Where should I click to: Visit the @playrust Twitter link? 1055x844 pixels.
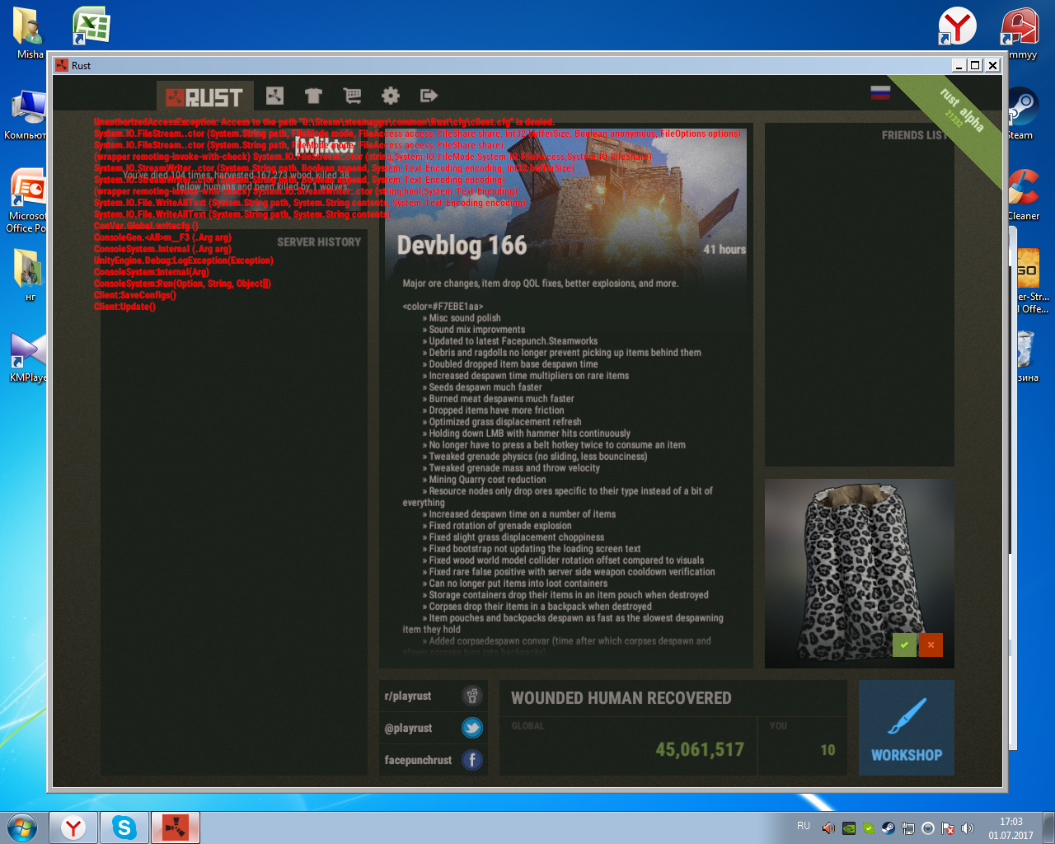[408, 728]
